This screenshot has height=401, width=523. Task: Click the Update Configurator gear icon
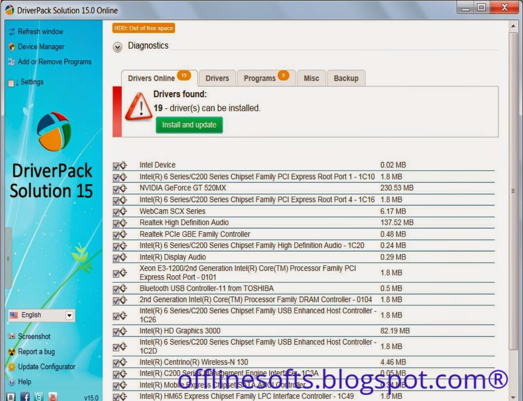[x=11, y=367]
